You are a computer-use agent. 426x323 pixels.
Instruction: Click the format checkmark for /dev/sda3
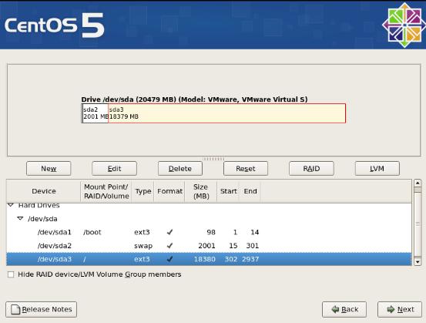click(x=169, y=259)
